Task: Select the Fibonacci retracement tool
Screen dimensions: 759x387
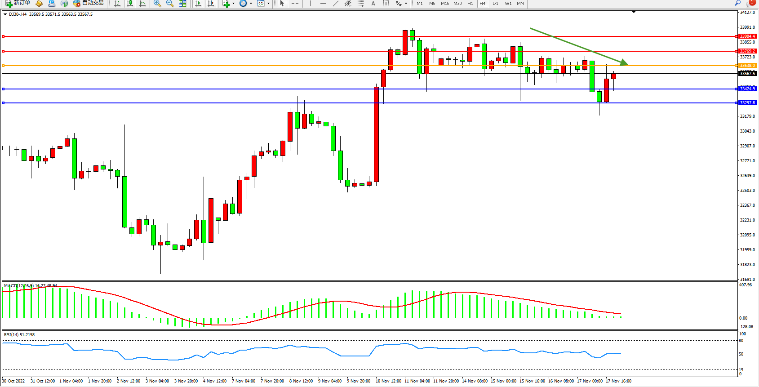Action: [x=360, y=4]
